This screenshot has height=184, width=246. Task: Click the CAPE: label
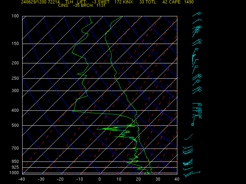pyautogui.click(x=175, y=2)
